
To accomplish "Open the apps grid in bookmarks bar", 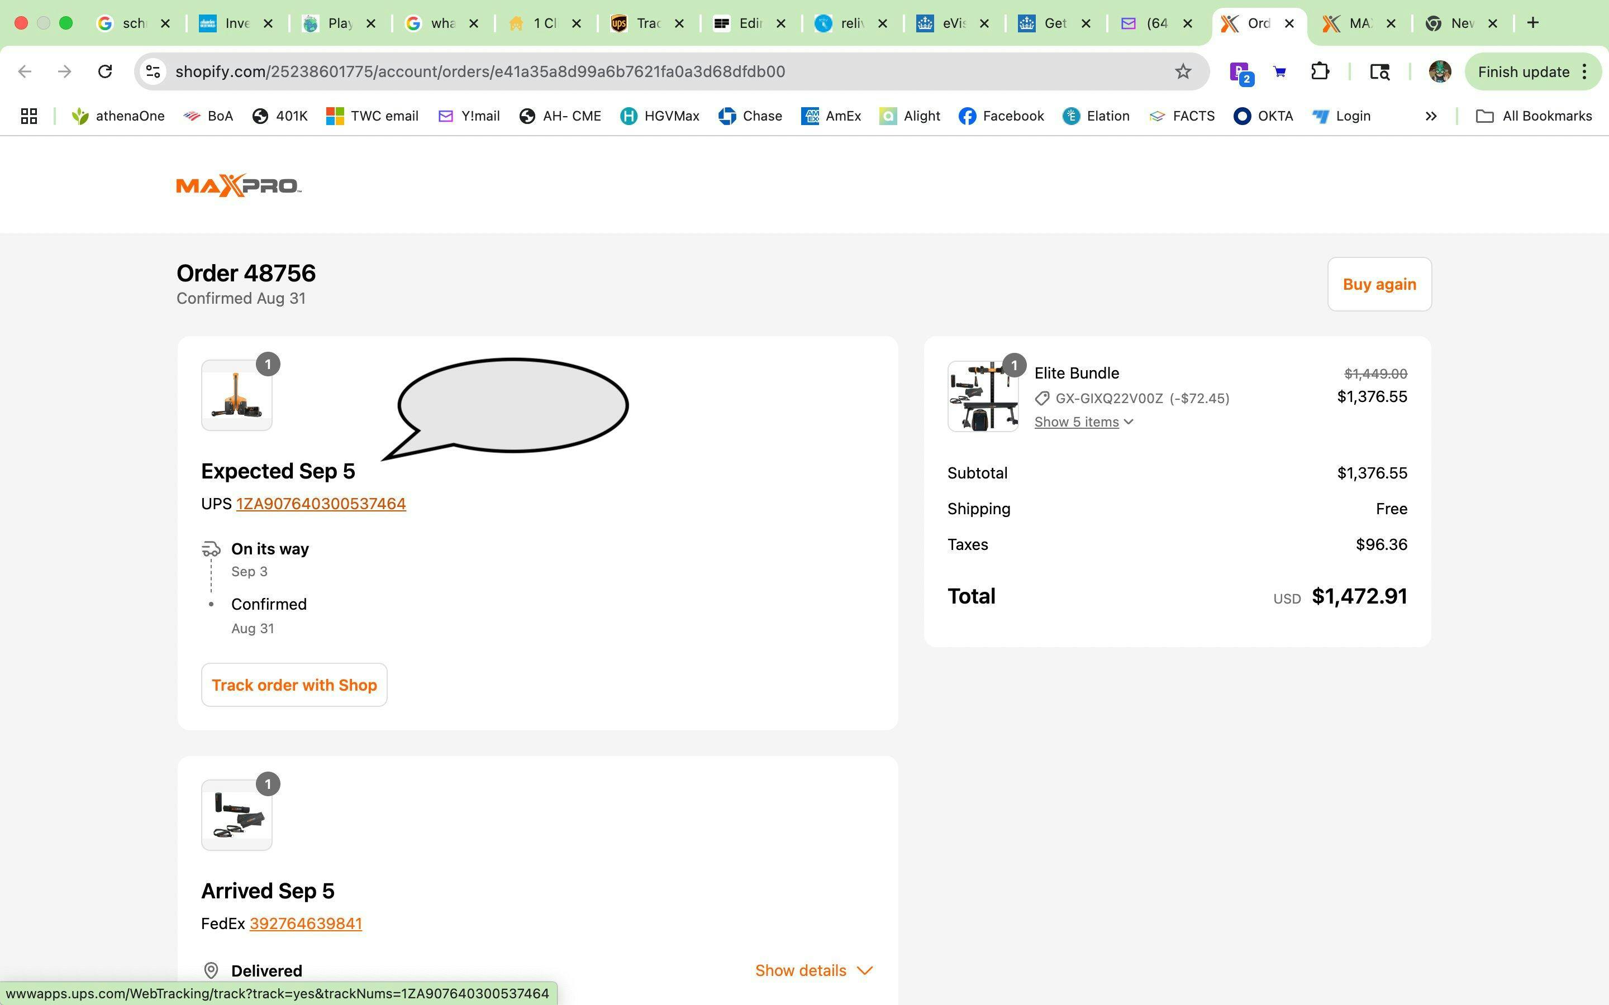I will point(28,116).
